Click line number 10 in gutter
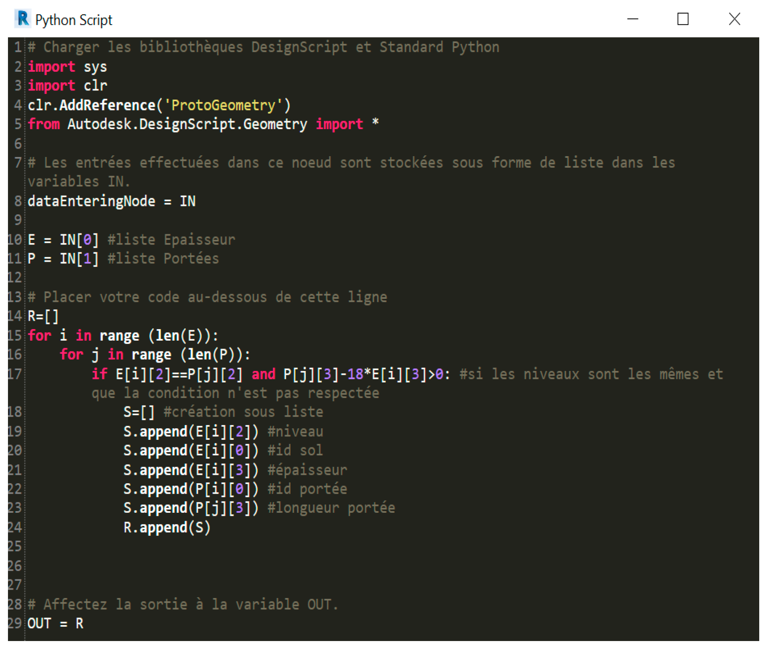The width and height of the screenshot is (768, 649). point(15,239)
